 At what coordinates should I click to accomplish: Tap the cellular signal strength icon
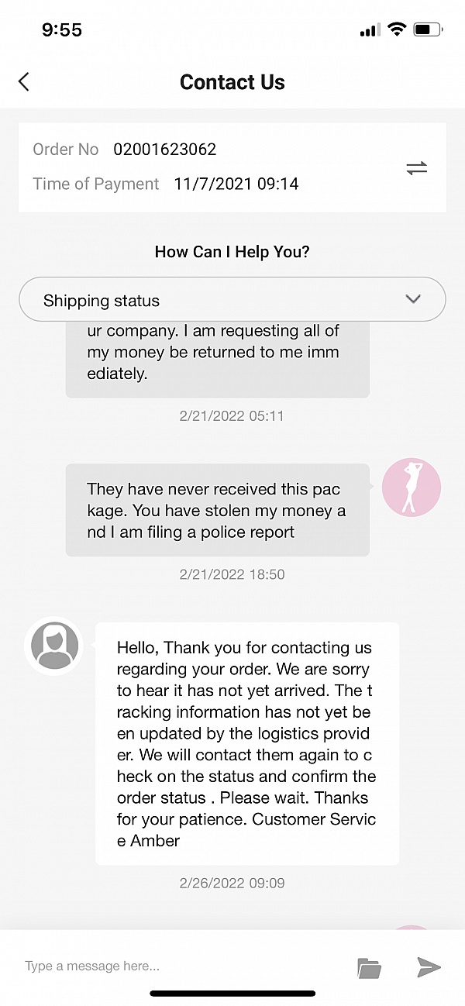click(x=370, y=31)
